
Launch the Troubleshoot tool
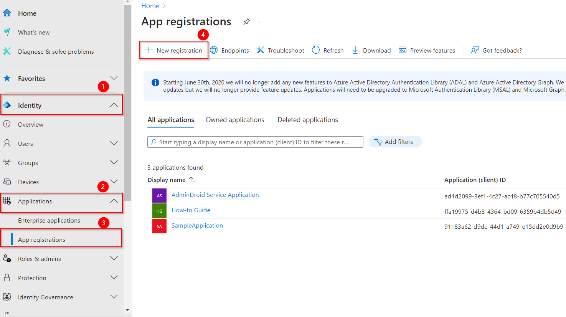click(280, 50)
